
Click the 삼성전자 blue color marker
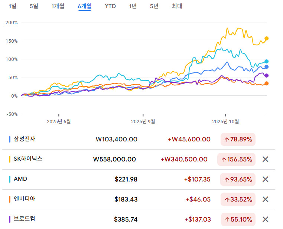pos(10,140)
